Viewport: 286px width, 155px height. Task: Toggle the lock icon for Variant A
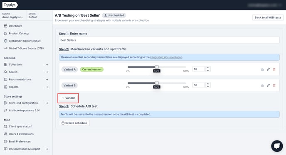(x=262, y=69)
